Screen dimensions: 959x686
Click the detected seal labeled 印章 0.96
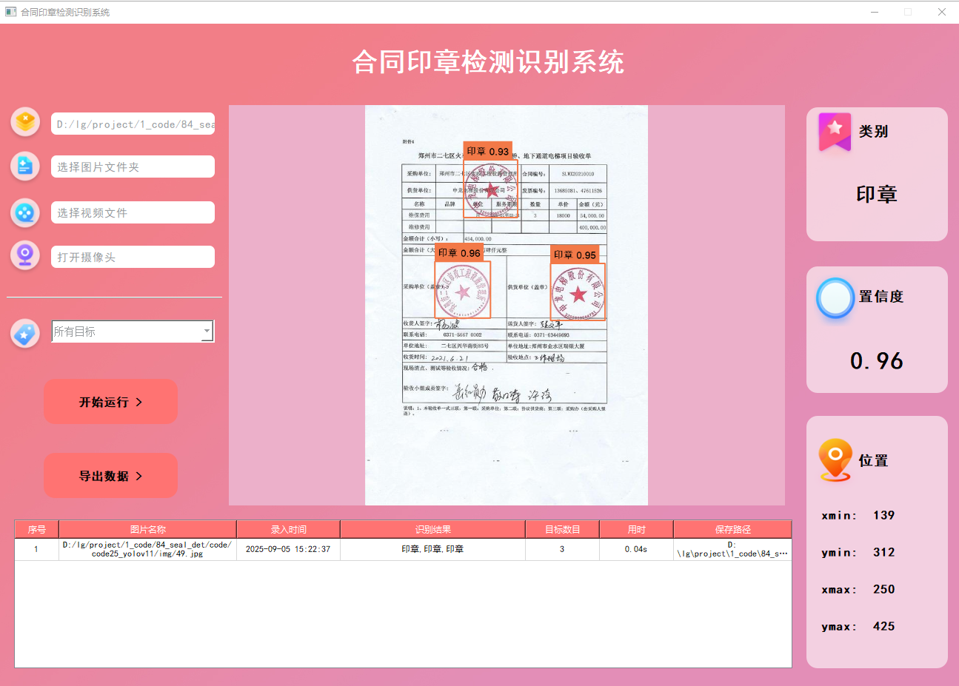(x=463, y=289)
